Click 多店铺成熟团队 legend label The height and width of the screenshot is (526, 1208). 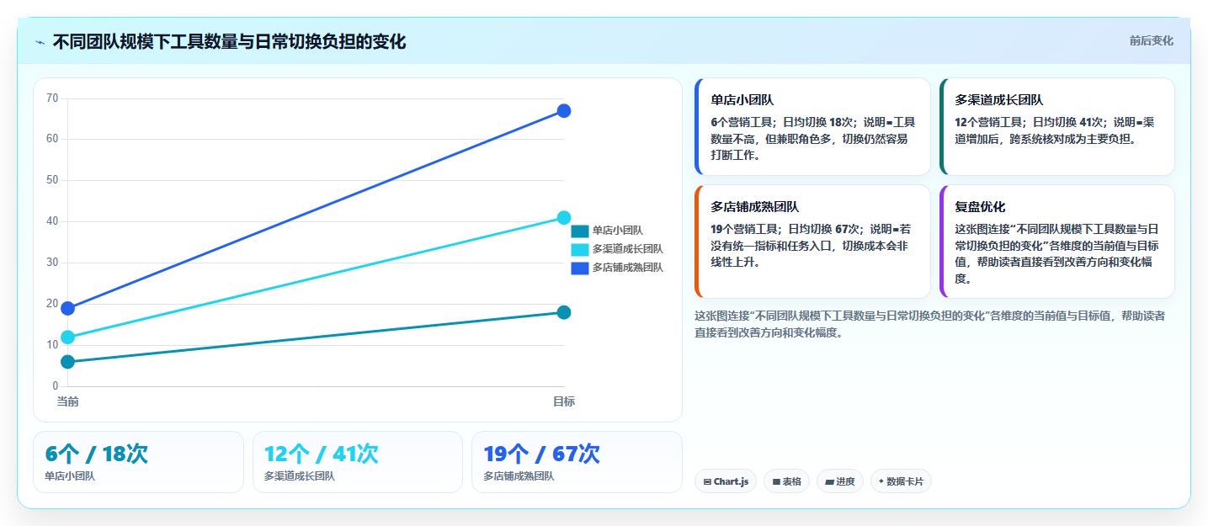[627, 268]
